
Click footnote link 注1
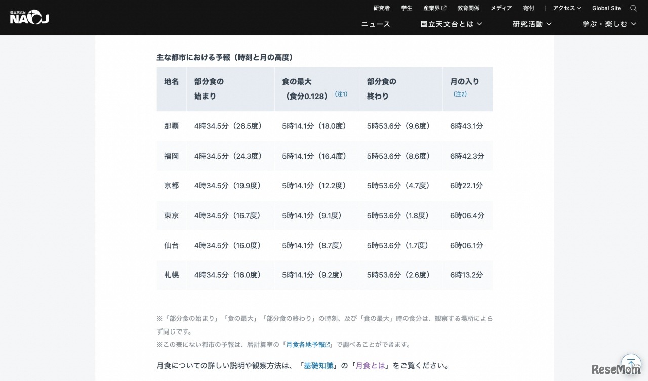pos(341,94)
